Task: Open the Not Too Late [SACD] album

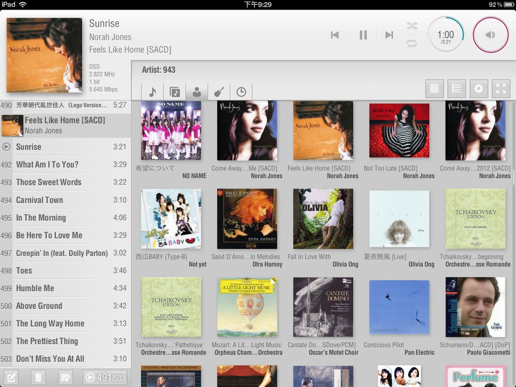Action: pyautogui.click(x=399, y=131)
